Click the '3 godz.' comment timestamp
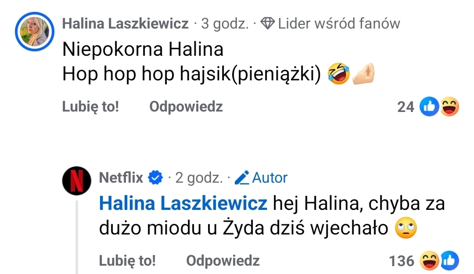 (225, 23)
